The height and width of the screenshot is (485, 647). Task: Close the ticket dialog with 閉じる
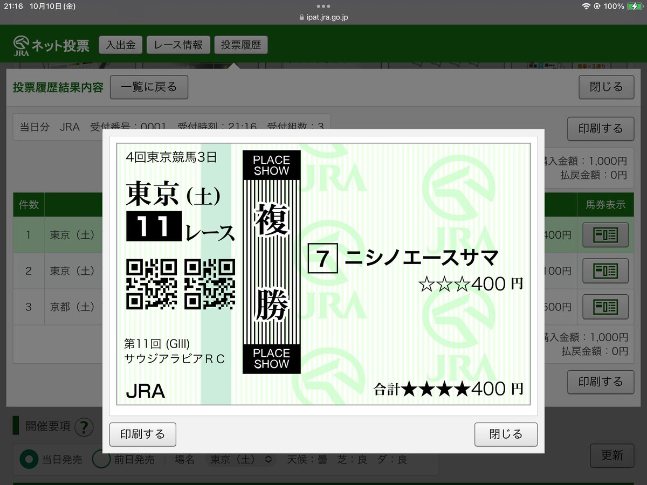pos(506,434)
